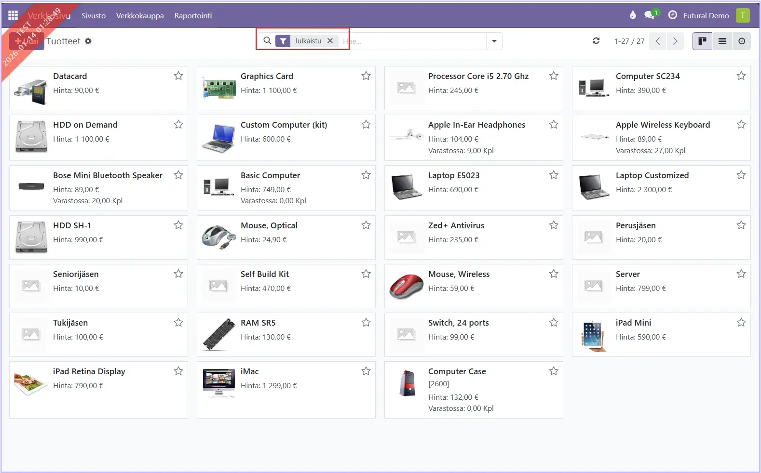761x473 pixels.
Task: Toggle favorite star on Graphics Card
Action: [x=366, y=76]
